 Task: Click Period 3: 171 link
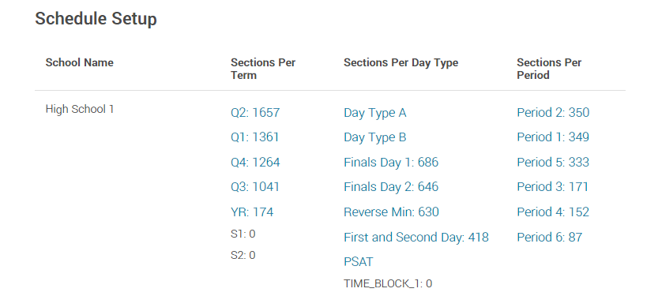tap(553, 187)
